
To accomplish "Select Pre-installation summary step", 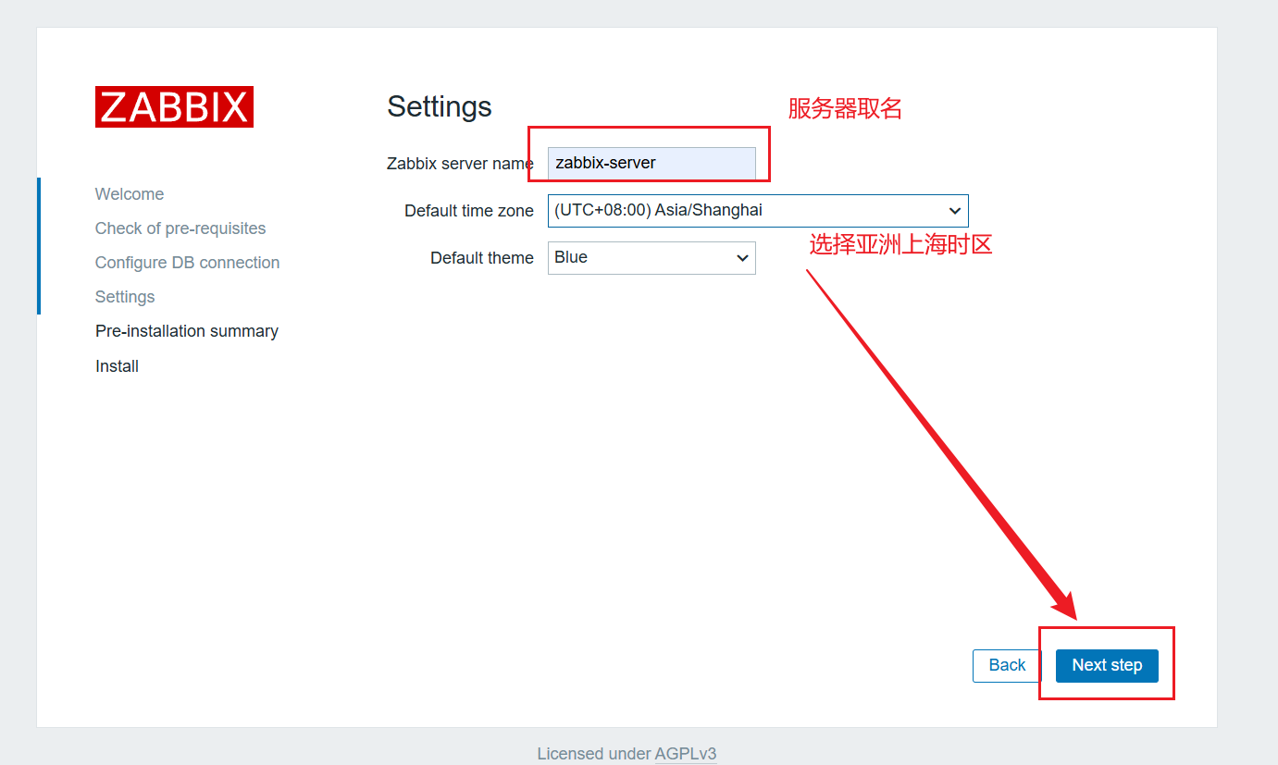I will click(x=187, y=331).
